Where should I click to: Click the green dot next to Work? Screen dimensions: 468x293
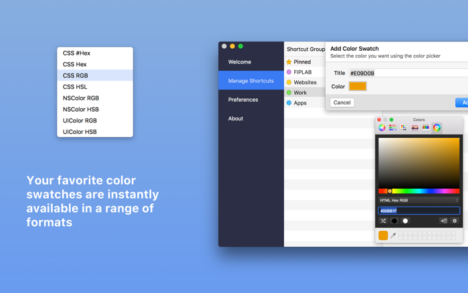[x=289, y=92]
